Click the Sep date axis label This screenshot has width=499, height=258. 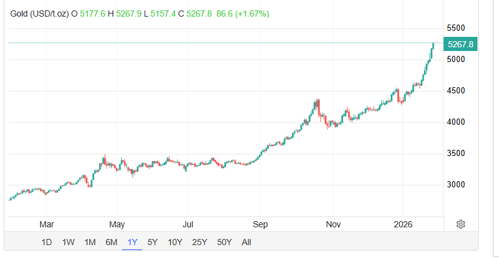260,224
